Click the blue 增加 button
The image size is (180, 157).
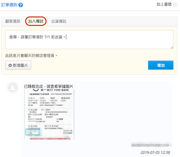tap(160, 65)
